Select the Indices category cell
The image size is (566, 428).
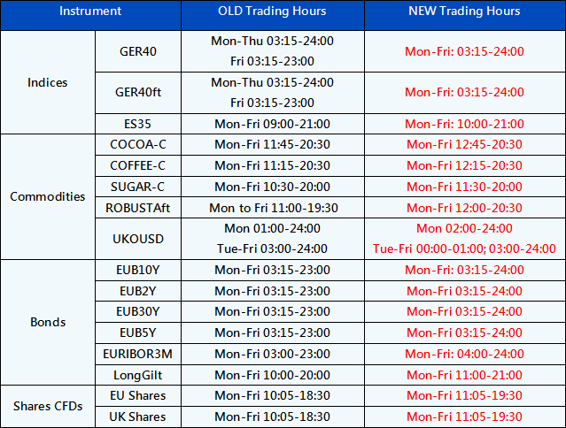[48, 83]
